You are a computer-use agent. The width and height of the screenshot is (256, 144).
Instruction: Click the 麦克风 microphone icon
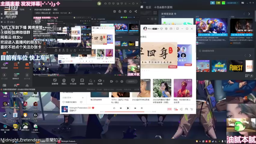click(91, 81)
